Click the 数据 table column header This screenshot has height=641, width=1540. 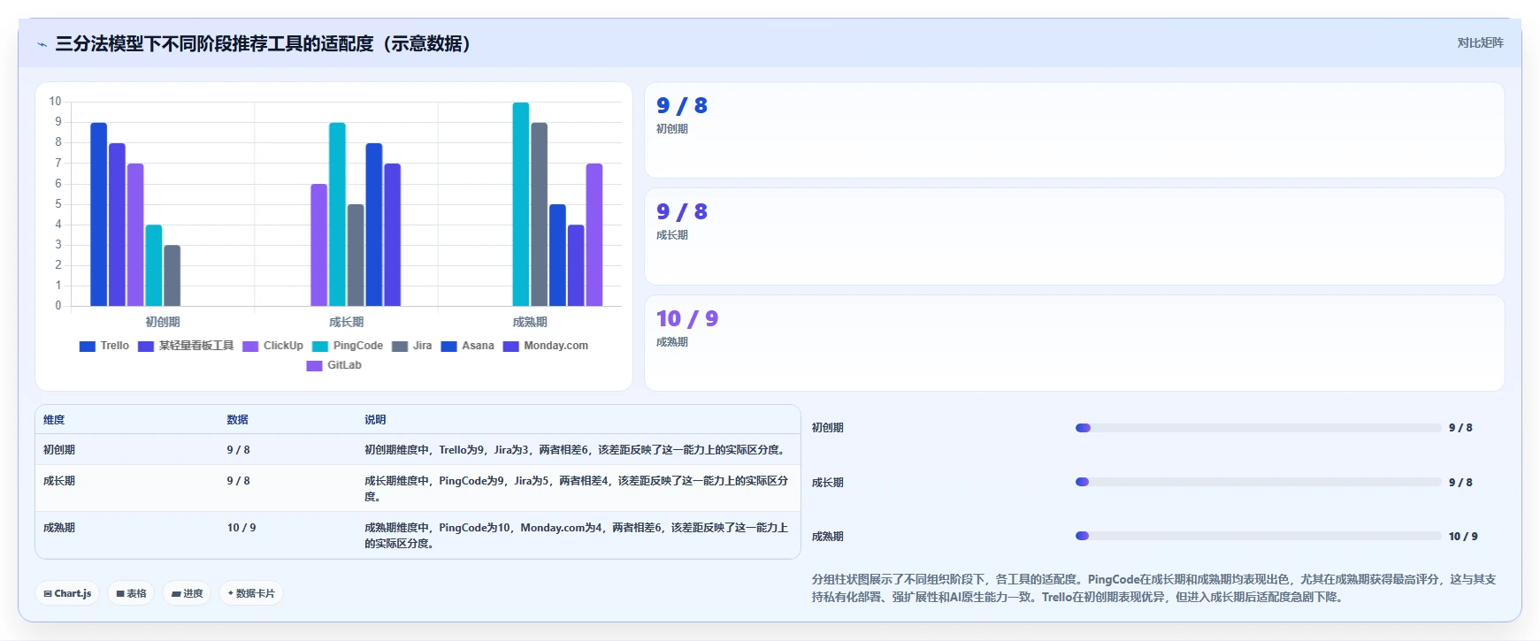(237, 420)
